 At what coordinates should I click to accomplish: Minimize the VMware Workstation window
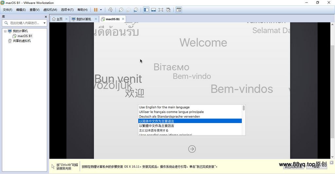tap(306, 3)
